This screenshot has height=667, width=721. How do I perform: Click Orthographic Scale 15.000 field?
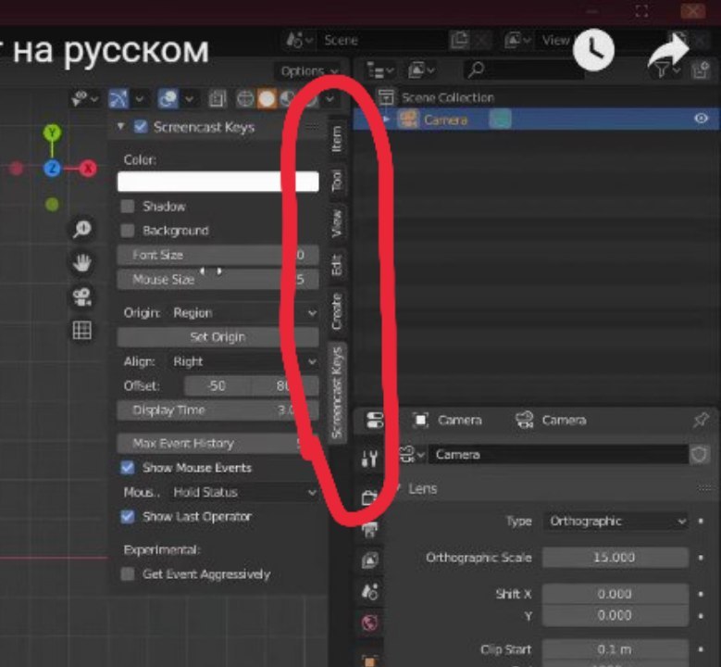pyautogui.click(x=615, y=558)
